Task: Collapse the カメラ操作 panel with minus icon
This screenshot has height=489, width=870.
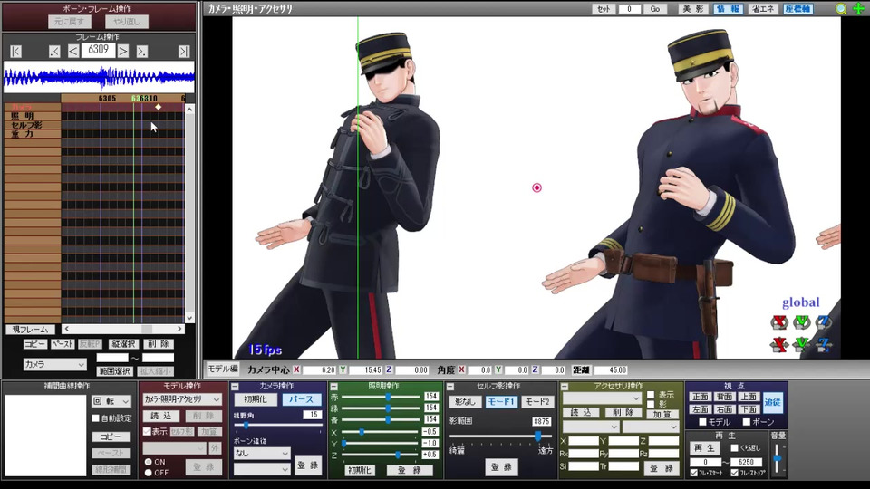Action: (x=236, y=387)
